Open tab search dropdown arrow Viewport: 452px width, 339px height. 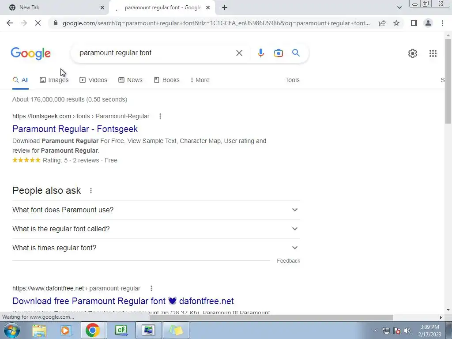point(399,8)
